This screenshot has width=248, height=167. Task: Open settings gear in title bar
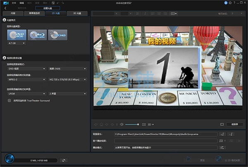point(230,3)
